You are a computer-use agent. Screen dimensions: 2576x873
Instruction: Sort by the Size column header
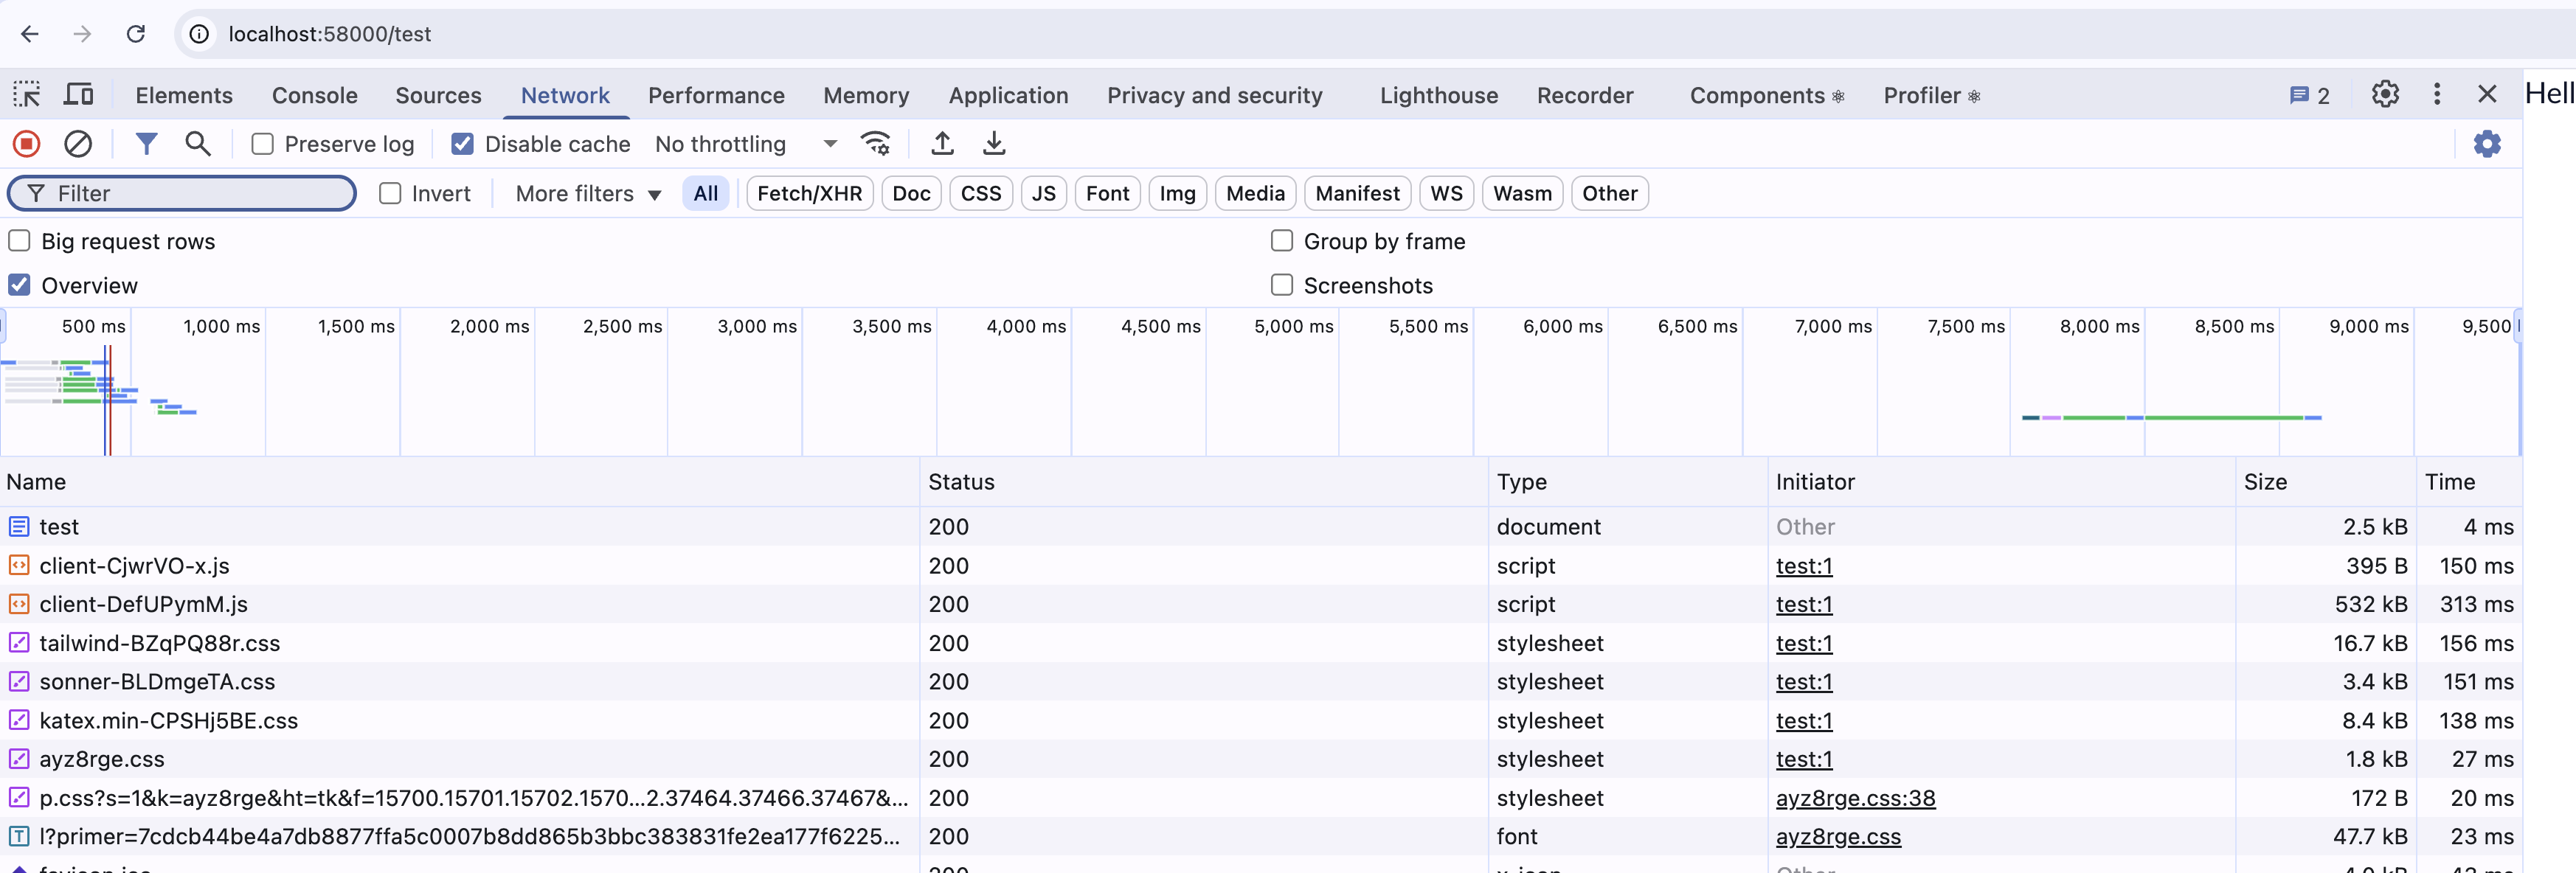pyautogui.click(x=2325, y=482)
